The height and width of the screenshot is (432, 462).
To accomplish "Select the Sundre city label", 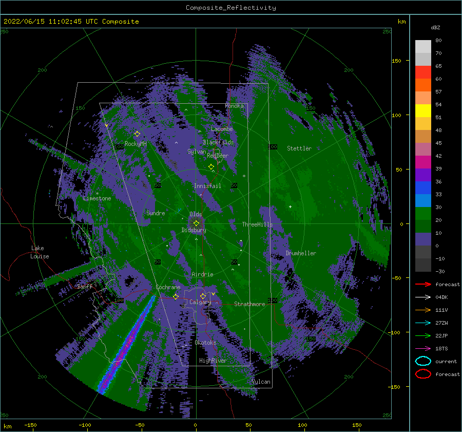I will point(156,213).
